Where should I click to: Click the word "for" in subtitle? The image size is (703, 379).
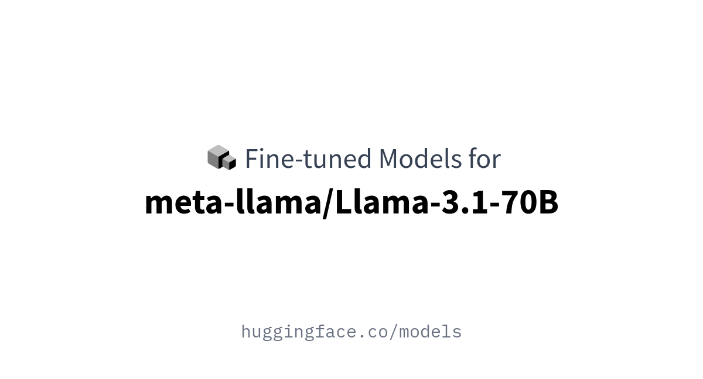(x=484, y=159)
